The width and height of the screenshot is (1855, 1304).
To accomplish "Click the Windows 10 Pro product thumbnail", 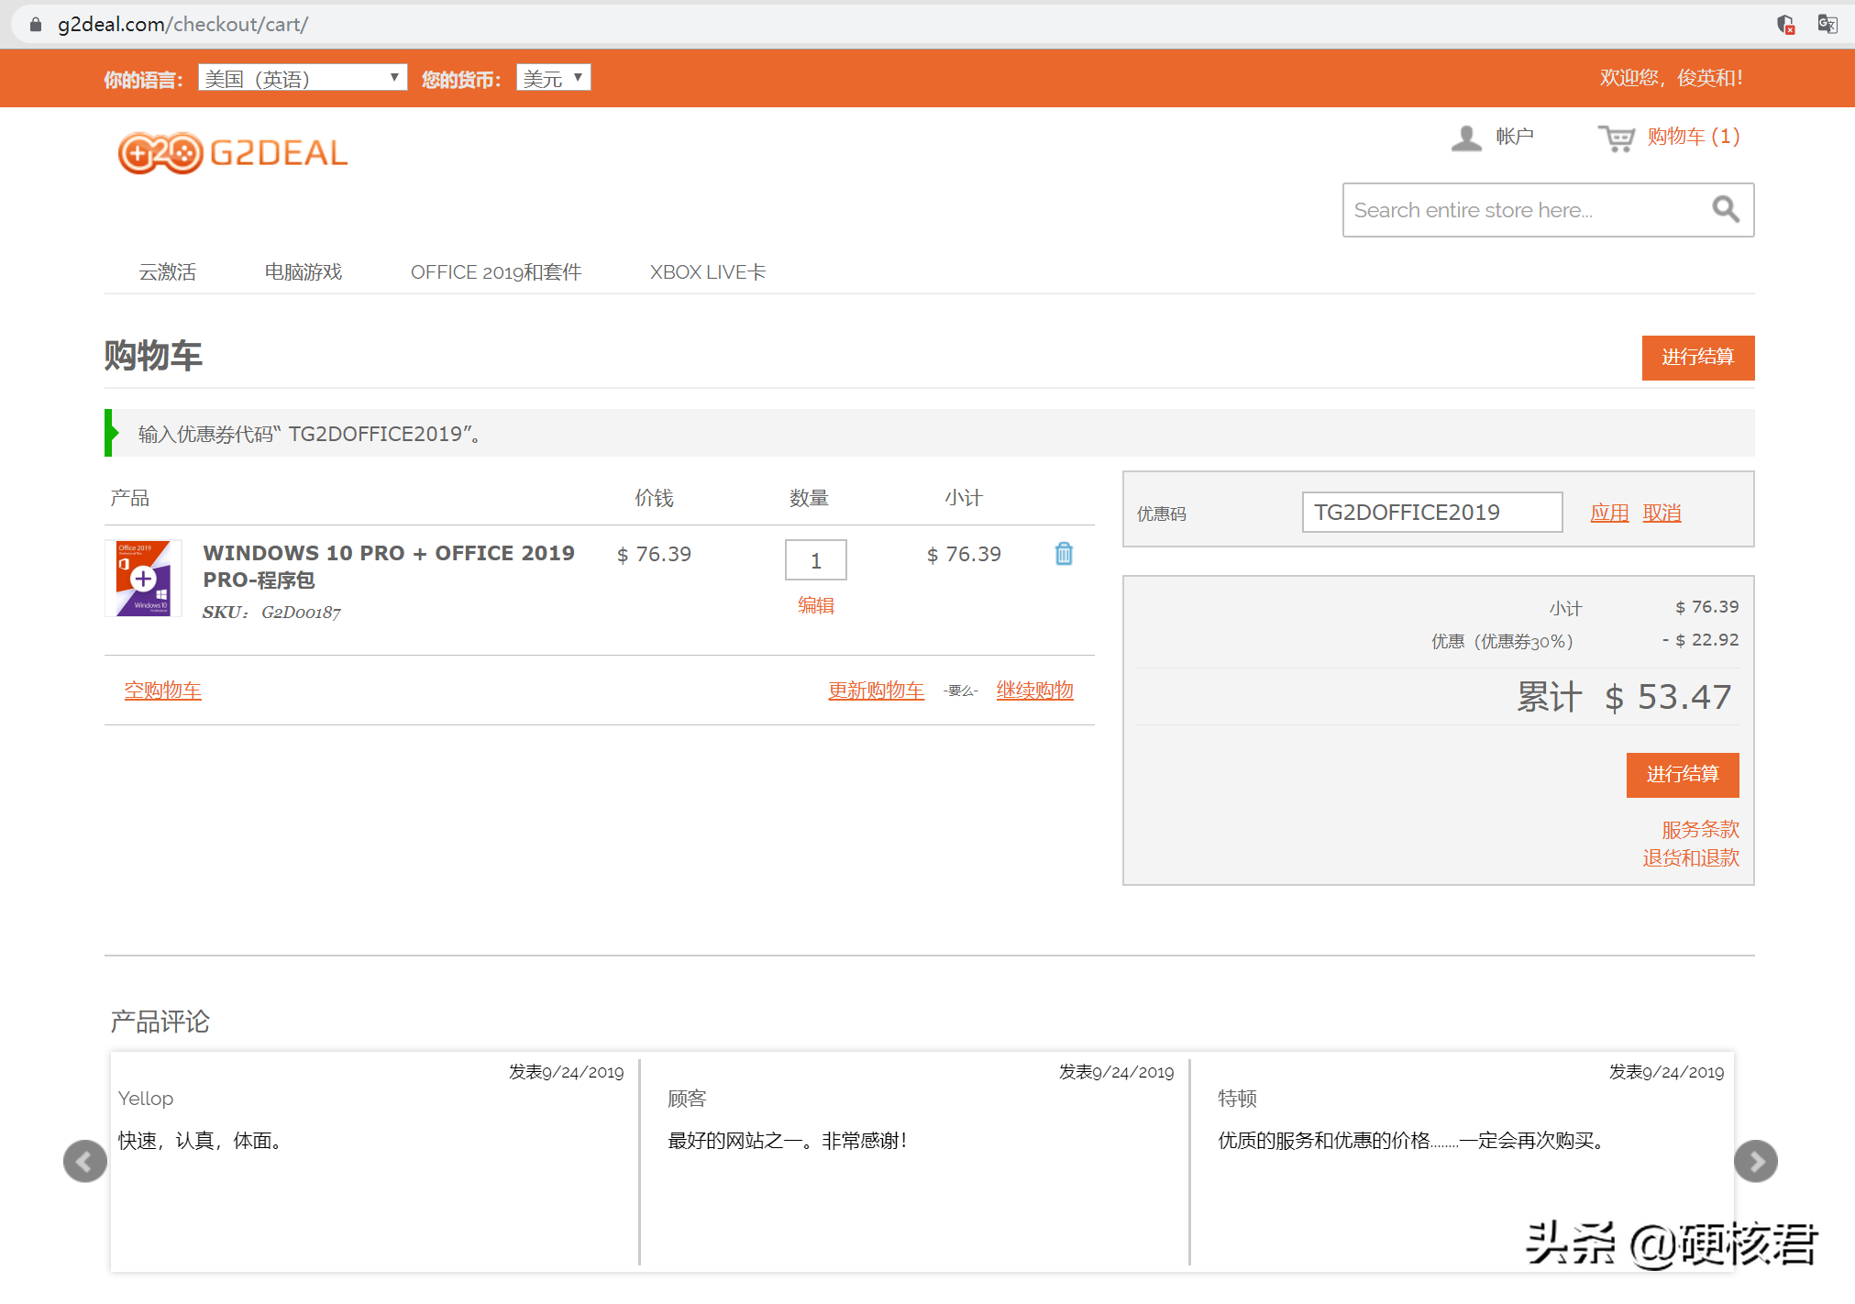I will point(143,578).
